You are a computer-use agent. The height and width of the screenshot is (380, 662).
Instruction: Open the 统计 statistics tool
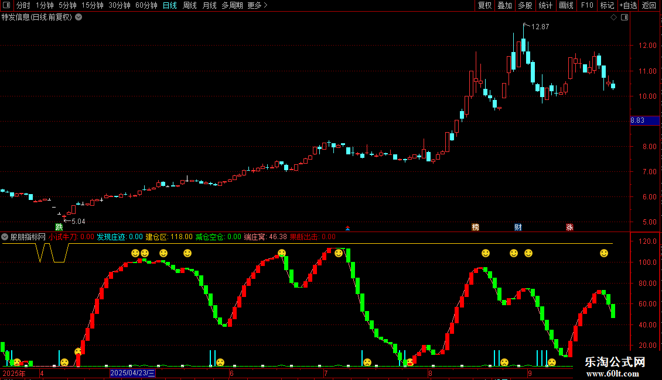point(545,5)
